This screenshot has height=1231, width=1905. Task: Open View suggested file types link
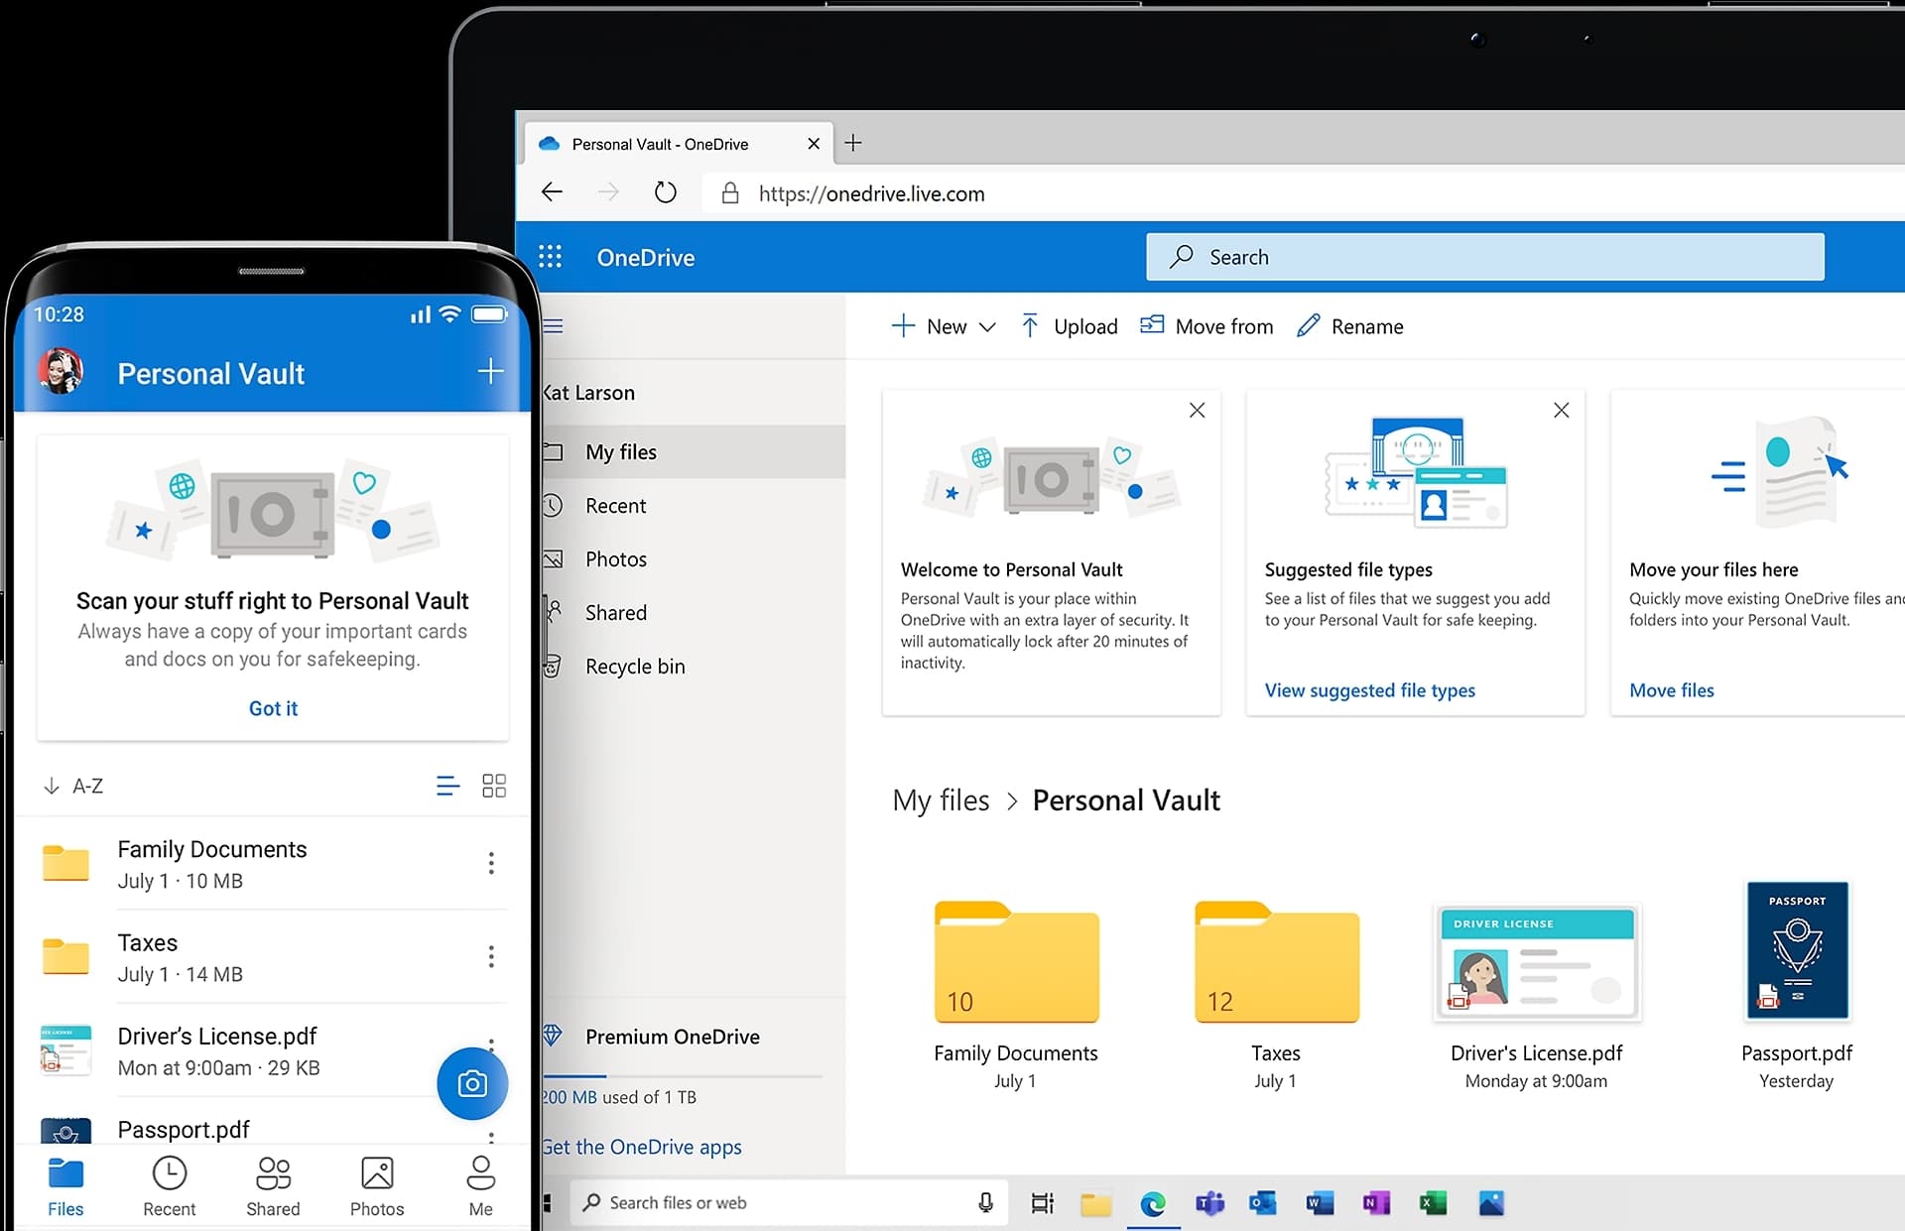point(1369,689)
